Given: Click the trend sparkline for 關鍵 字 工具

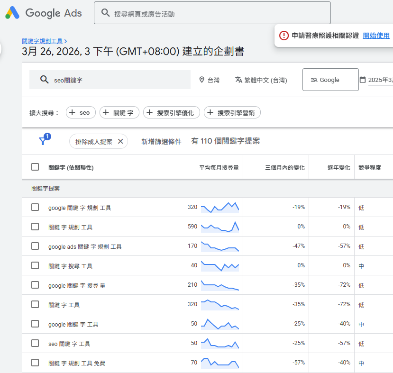Looking at the screenshot, I should click(x=220, y=304).
